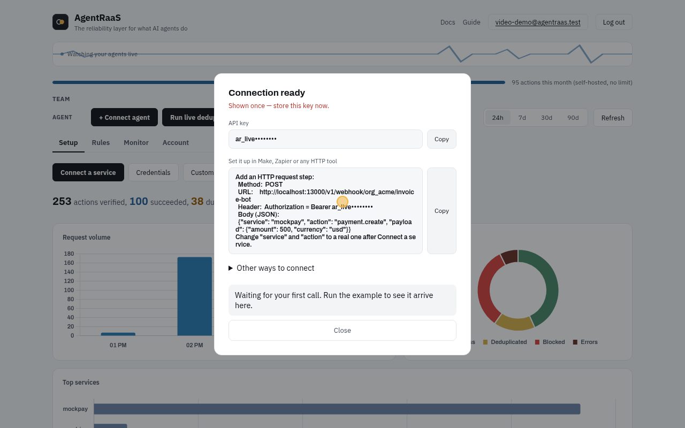
Task: Click the AgentRaaS logo icon
Action: tap(60, 22)
